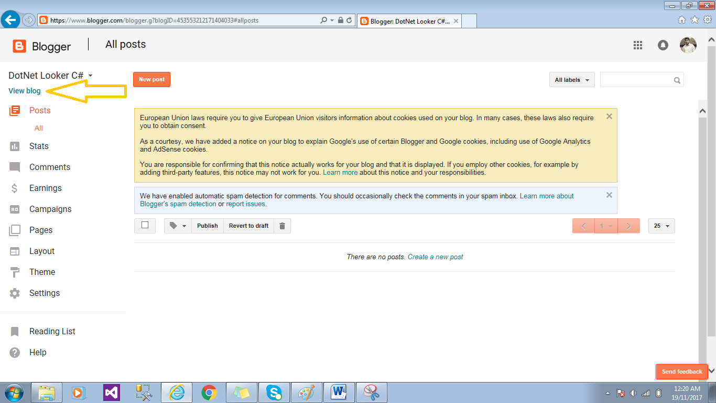Click the Create a new post link
This screenshot has width=716, height=403.
click(x=436, y=257)
